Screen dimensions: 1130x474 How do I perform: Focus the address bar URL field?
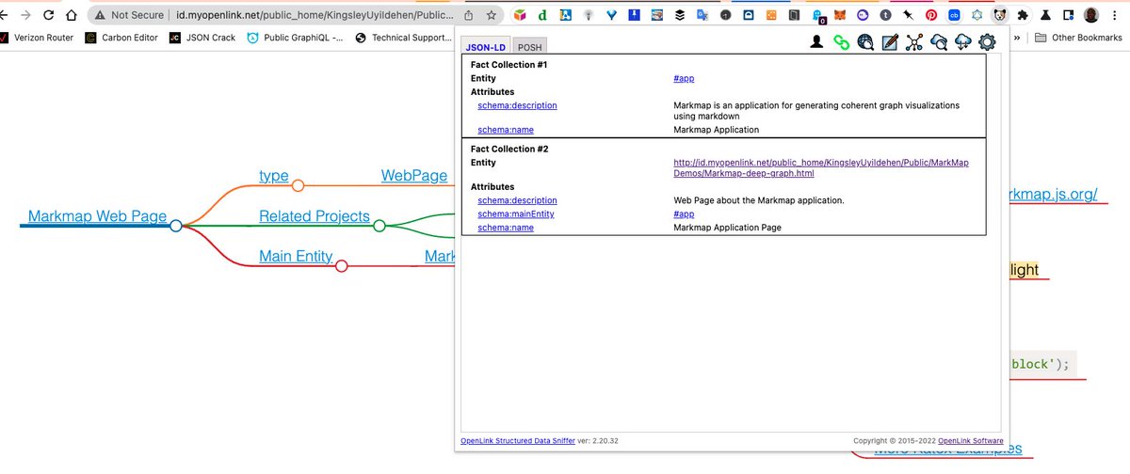click(314, 15)
